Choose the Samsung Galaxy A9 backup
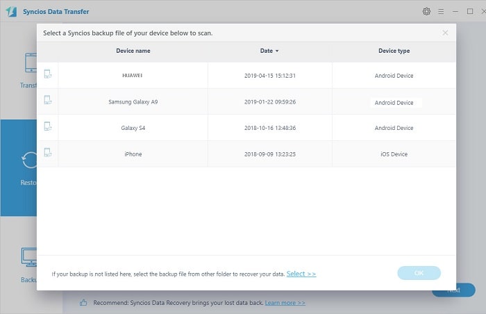The image size is (486, 314). tap(246, 101)
